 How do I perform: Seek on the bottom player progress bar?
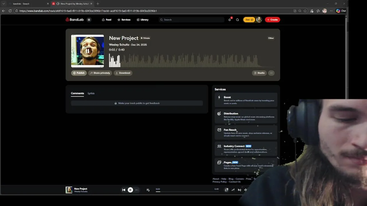coord(187,191)
